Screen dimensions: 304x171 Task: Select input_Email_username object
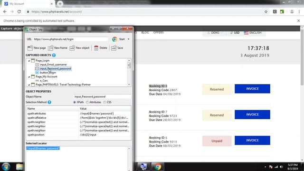point(53,65)
